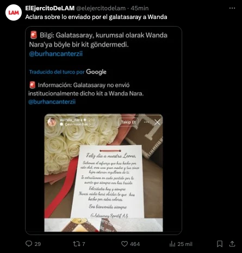Click the share upload icon
The height and width of the screenshot is (253, 242).
point(232,244)
